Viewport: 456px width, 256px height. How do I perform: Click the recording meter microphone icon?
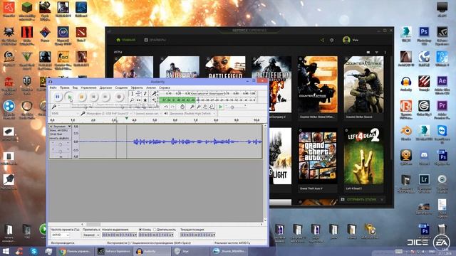tap(154, 93)
